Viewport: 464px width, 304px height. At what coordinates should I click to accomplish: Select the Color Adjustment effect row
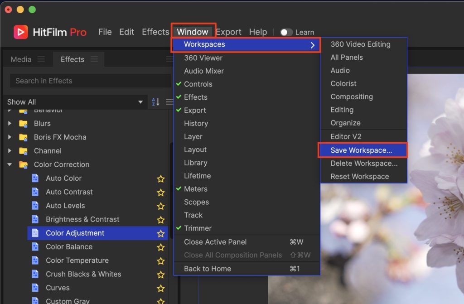97,233
